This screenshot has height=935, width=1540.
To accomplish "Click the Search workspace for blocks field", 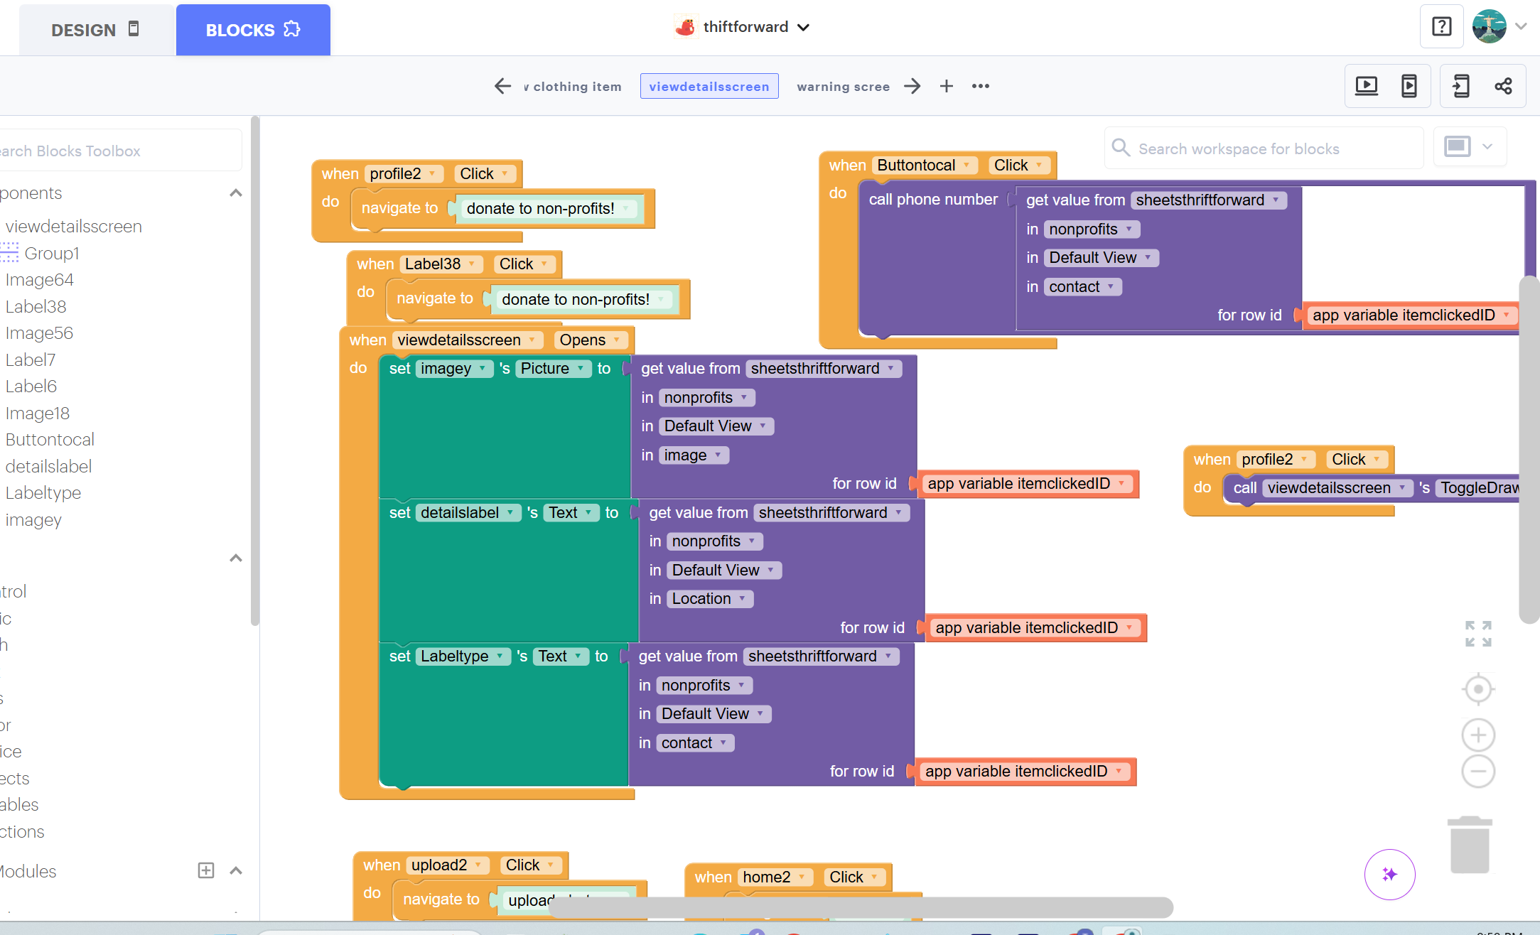I will tap(1265, 149).
